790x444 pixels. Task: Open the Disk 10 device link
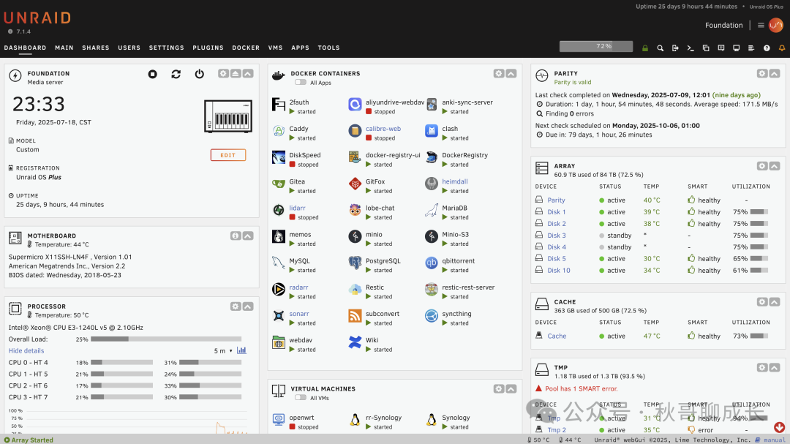559,270
